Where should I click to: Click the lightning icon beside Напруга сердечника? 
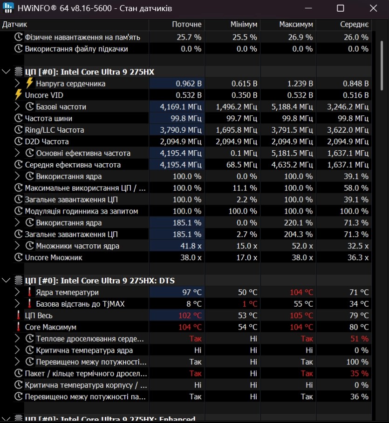[30, 83]
